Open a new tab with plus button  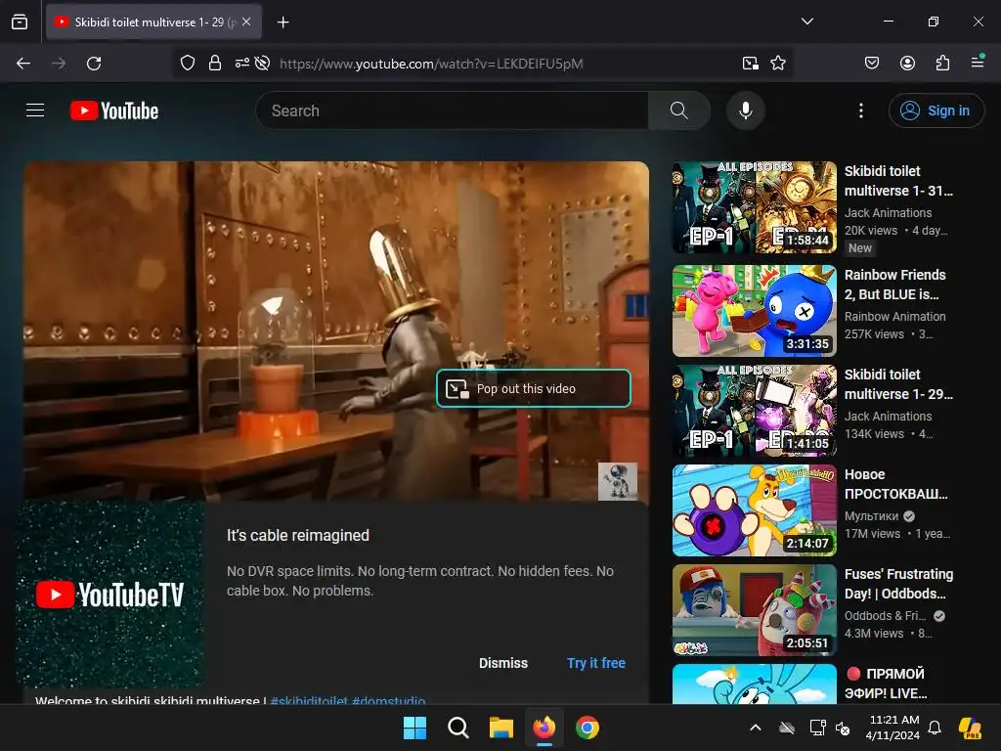click(x=283, y=22)
